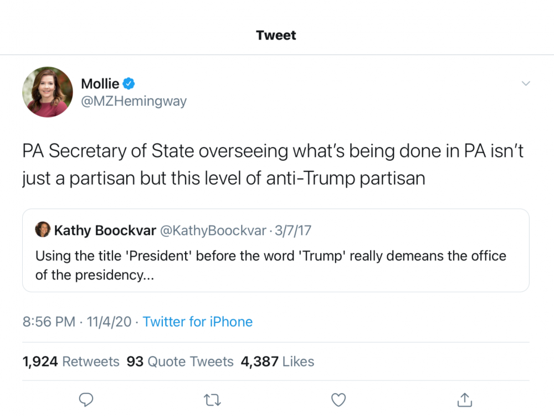Open Kathy Boockvar's small avatar
Screen dimensions: 554x416
(x=43, y=230)
